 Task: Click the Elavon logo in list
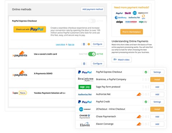coord(85,124)
